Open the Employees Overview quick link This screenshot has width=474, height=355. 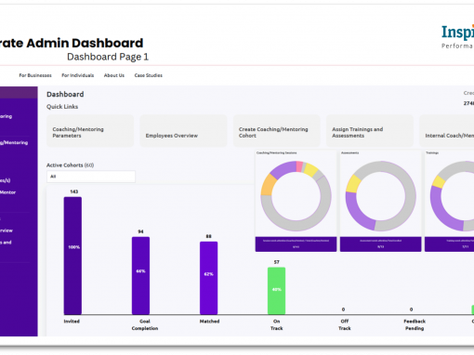[183, 131]
